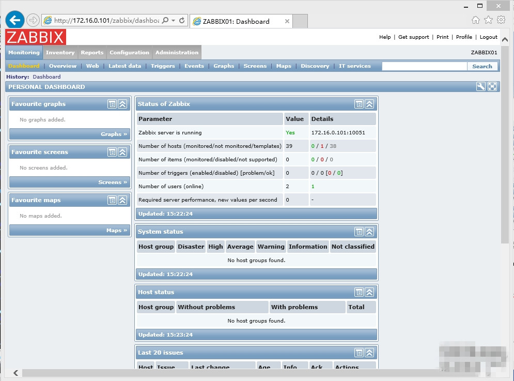Open the Status of Zabbix widget menu icon
The height and width of the screenshot is (381, 514).
coord(359,104)
